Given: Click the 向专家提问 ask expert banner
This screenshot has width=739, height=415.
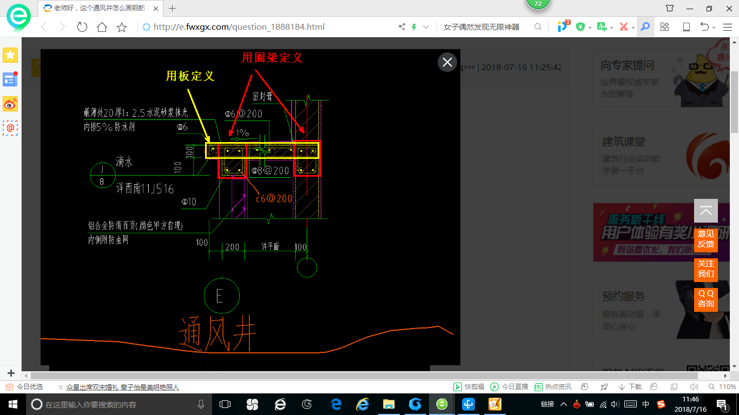Looking at the screenshot, I should [662, 79].
